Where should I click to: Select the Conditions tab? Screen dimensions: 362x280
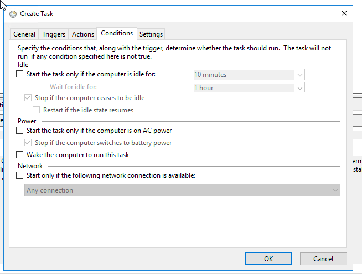click(x=117, y=34)
